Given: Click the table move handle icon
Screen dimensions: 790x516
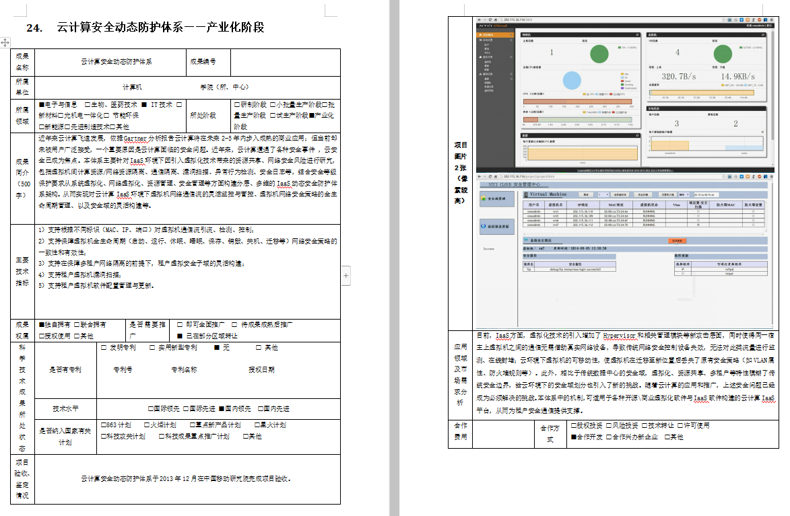Looking at the screenshot, I should (x=5, y=42).
